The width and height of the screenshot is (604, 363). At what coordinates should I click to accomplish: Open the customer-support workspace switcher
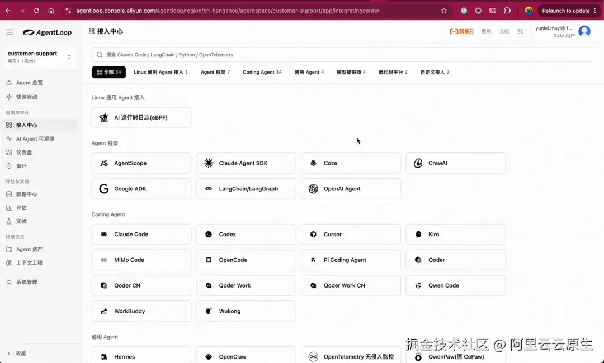tap(40, 57)
